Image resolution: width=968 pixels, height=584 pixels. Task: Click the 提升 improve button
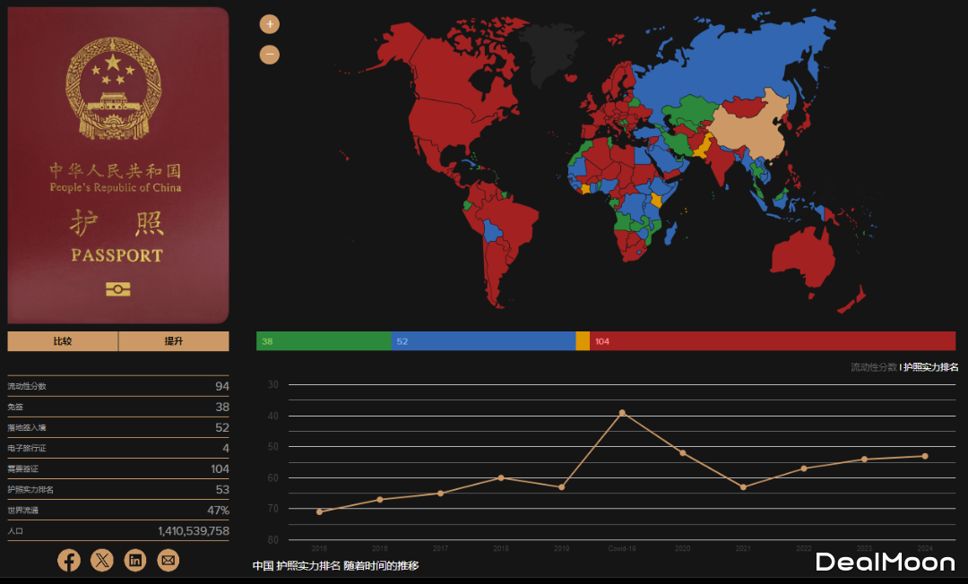(x=174, y=341)
